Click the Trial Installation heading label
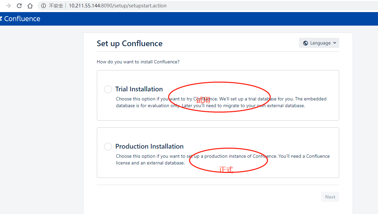Image resolution: width=378 pixels, height=214 pixels. click(139, 89)
